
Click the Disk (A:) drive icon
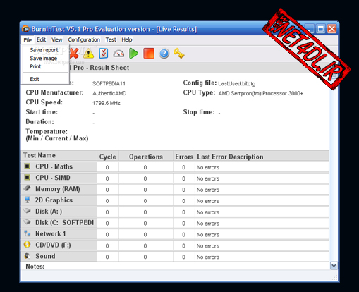coord(28,211)
